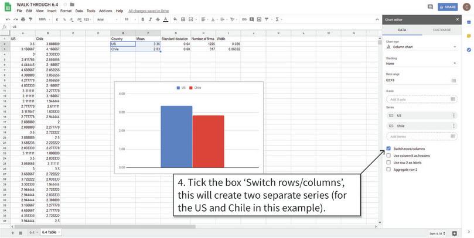Open options for the Chile series
This screenshot has height=238, width=474.
(453, 126)
